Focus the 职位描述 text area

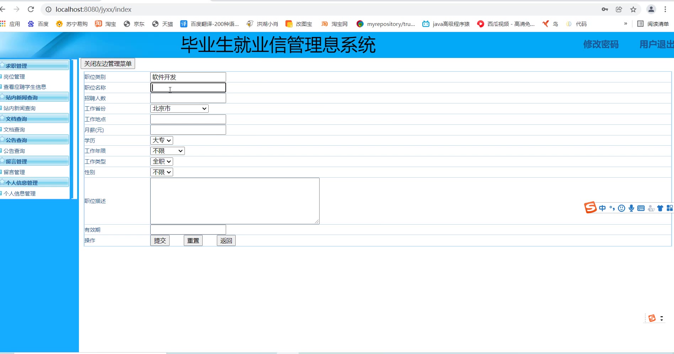(235, 201)
